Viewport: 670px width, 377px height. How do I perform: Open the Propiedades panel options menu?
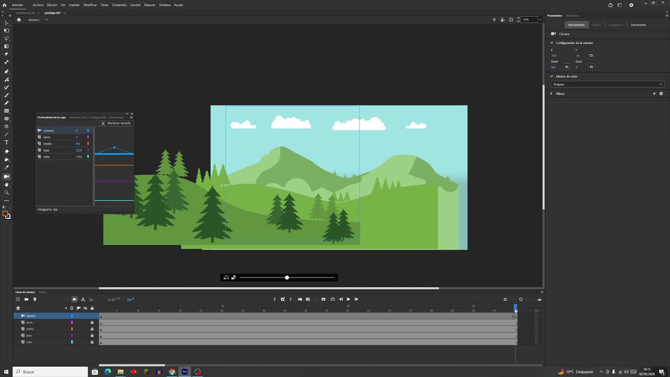point(667,16)
